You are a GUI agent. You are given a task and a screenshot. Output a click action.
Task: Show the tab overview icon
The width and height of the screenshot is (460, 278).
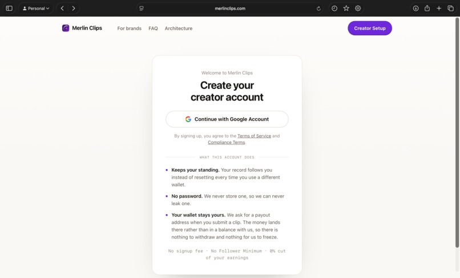tap(451, 8)
